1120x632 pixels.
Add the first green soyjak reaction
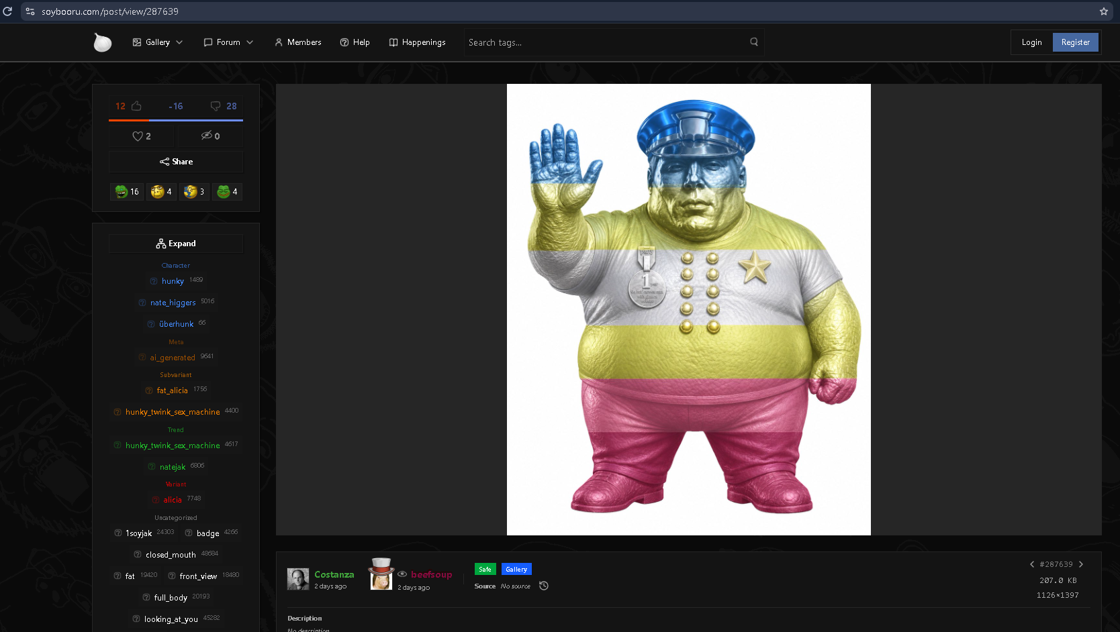coord(127,192)
